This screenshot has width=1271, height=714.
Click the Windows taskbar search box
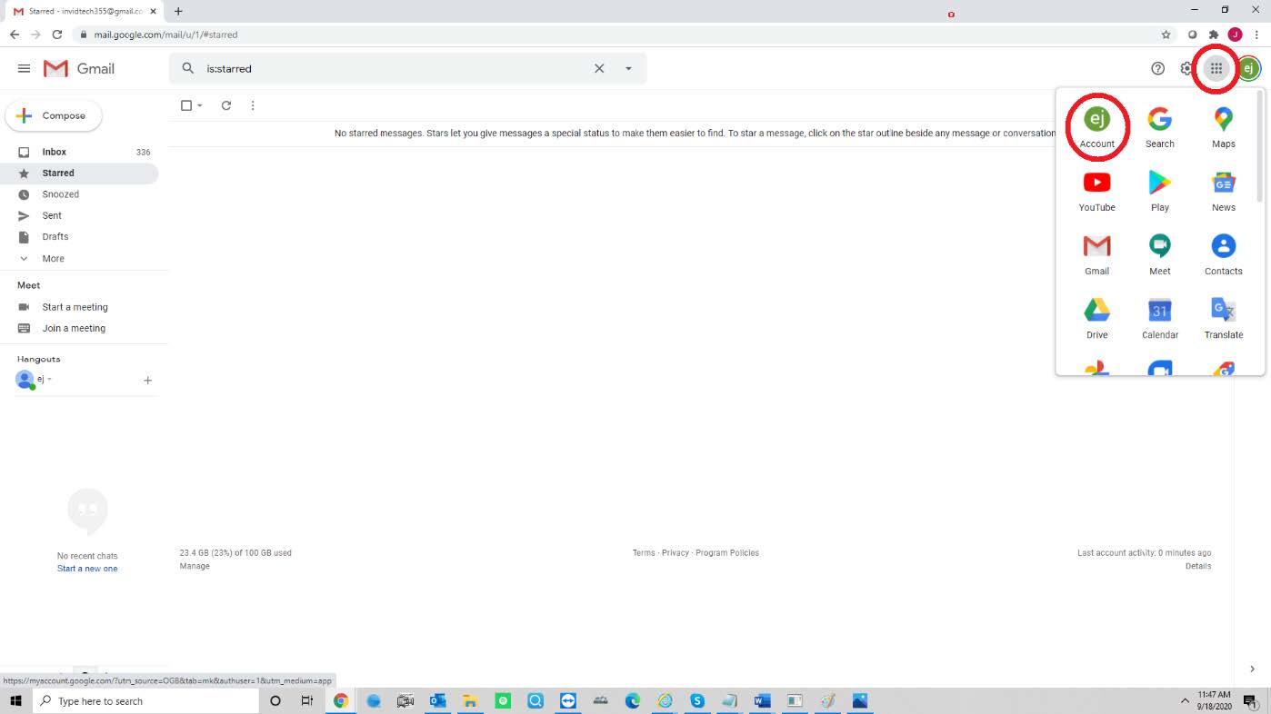(x=145, y=701)
